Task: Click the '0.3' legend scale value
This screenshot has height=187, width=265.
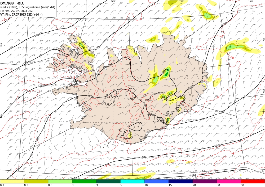Action: tap(26, 185)
